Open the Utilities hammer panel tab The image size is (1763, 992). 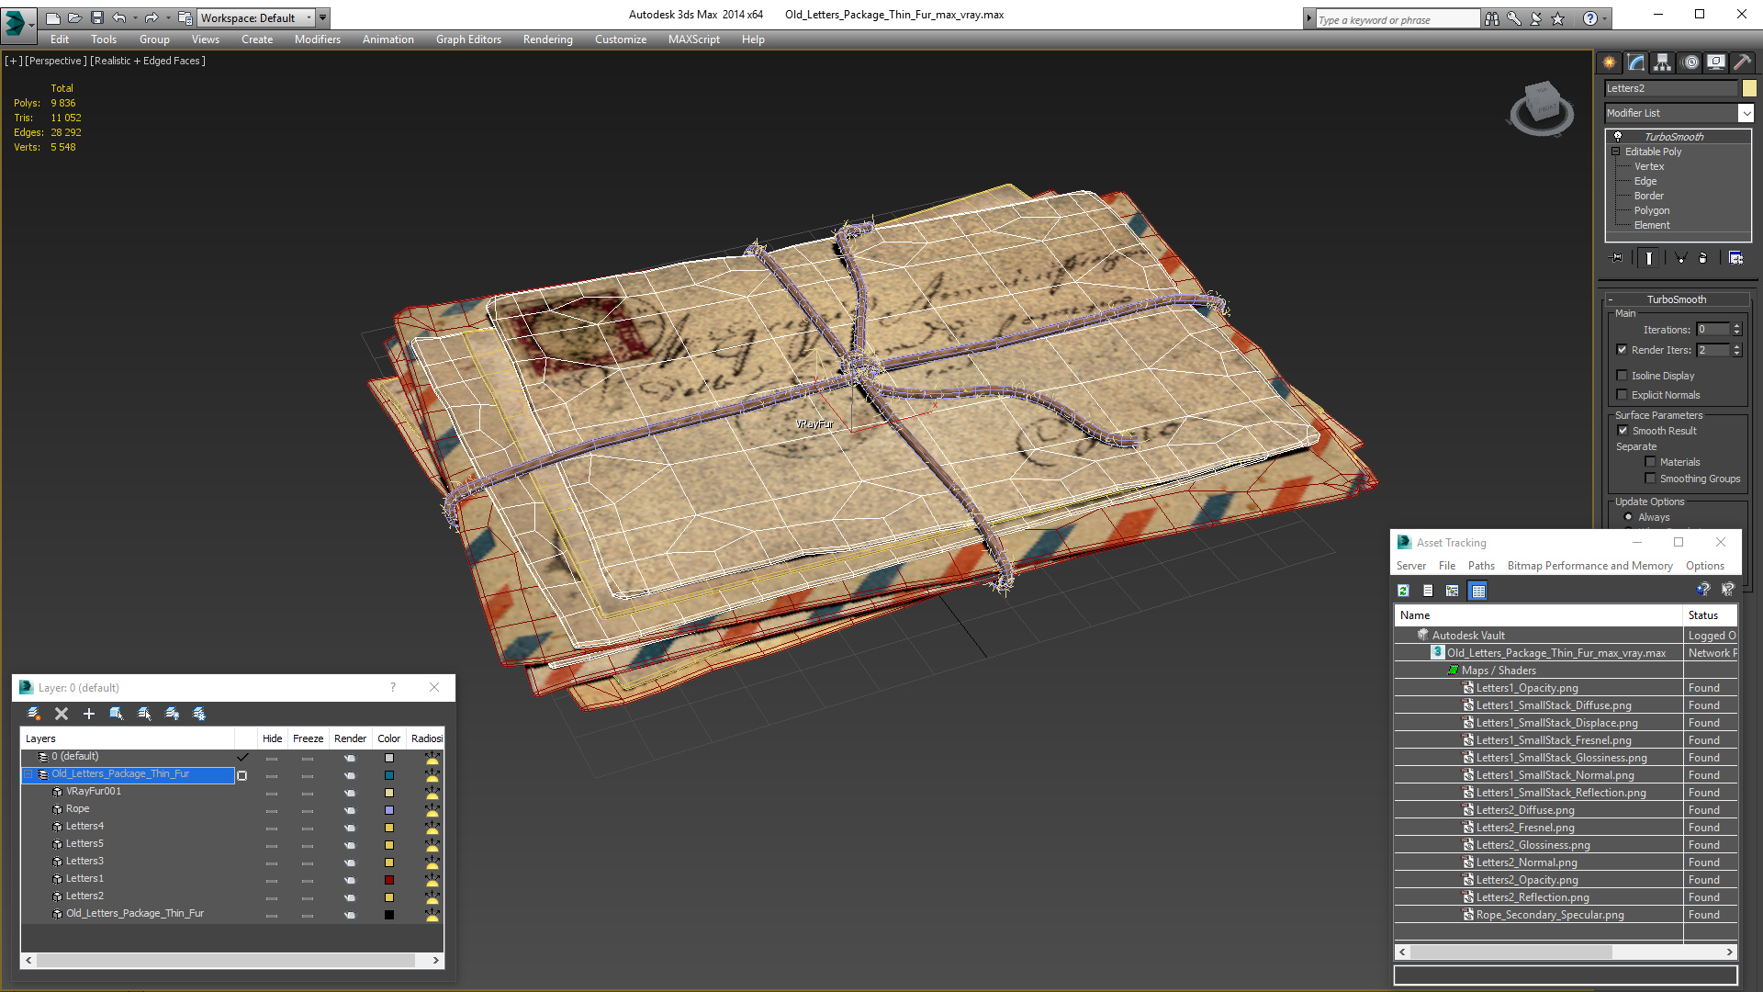1742,62
